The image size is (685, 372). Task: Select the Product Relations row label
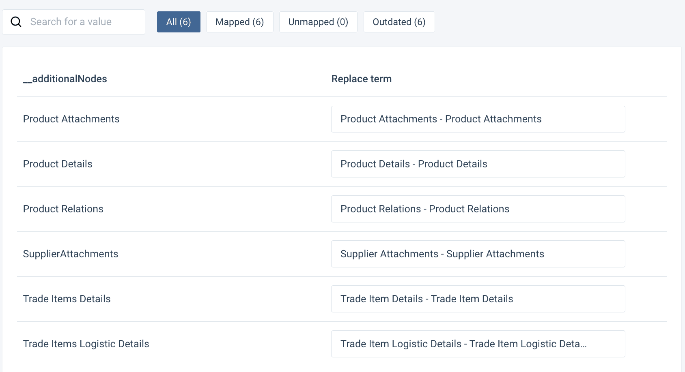pyautogui.click(x=63, y=209)
